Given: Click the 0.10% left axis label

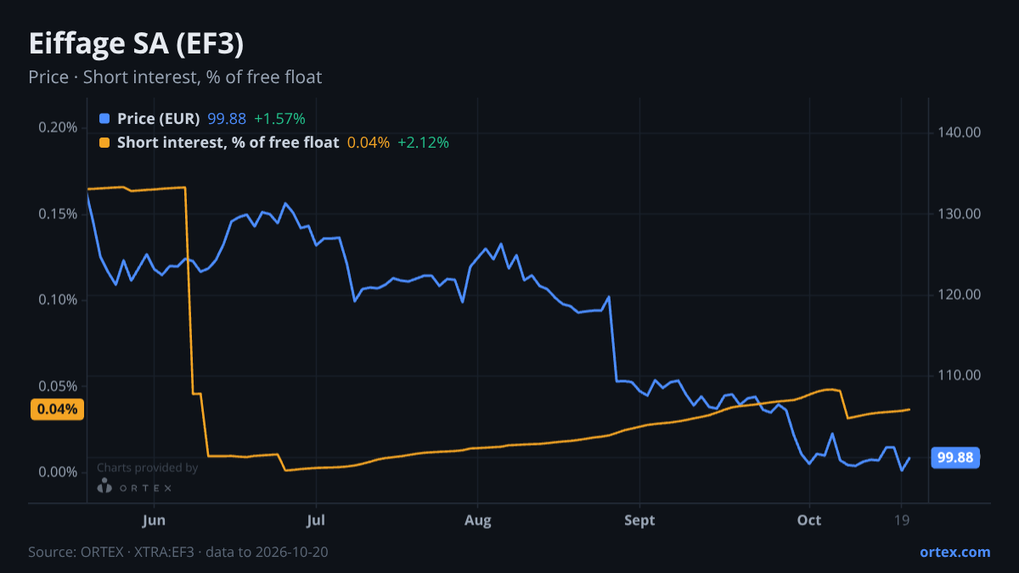Looking at the screenshot, I should tap(59, 300).
